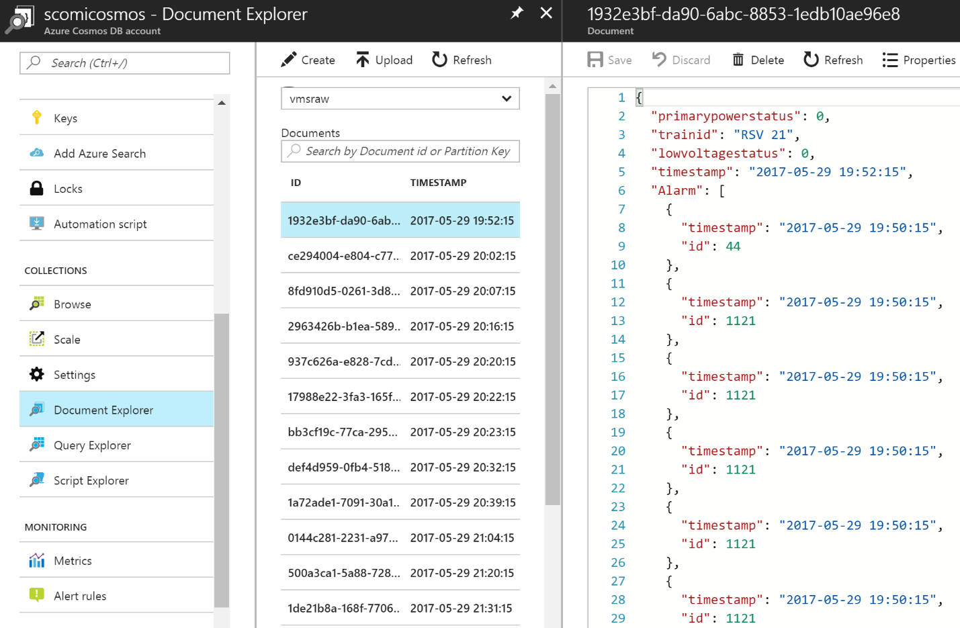Select document 17988e22-3fa3-165f...
Viewport: 960px width, 628px height.
point(400,397)
